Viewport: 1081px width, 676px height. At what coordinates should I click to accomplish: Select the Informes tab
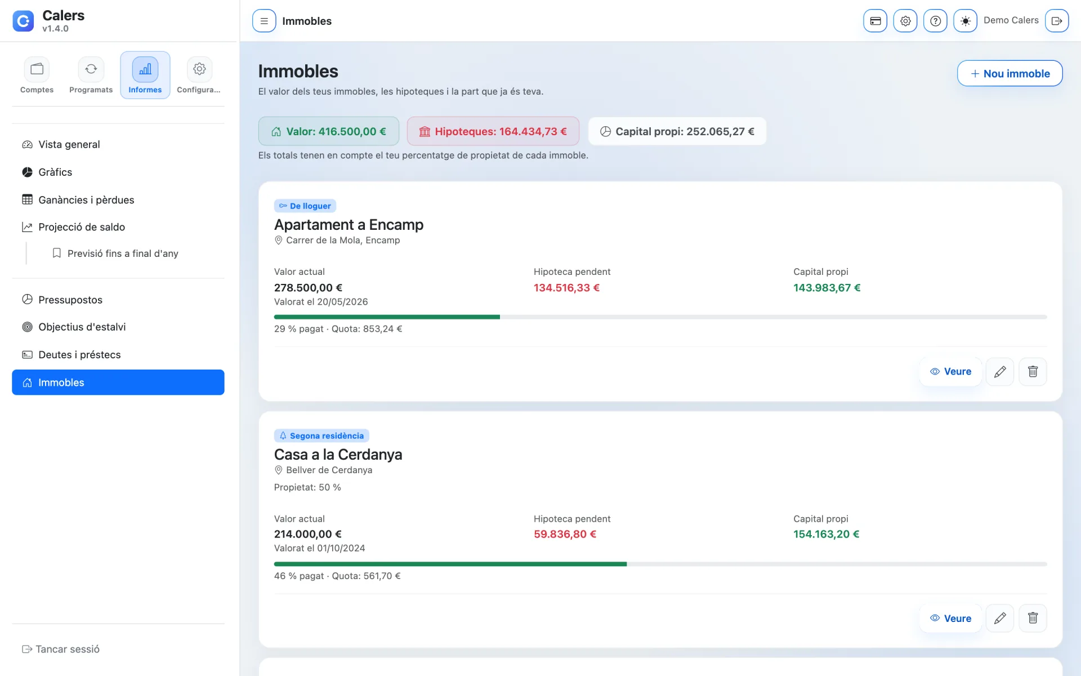pos(145,75)
